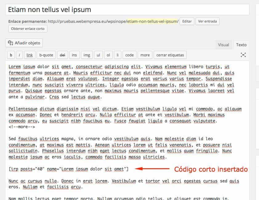
Task: Insert code tag
Action: click(129, 55)
